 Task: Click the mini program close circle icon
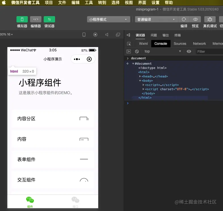point(89,59)
